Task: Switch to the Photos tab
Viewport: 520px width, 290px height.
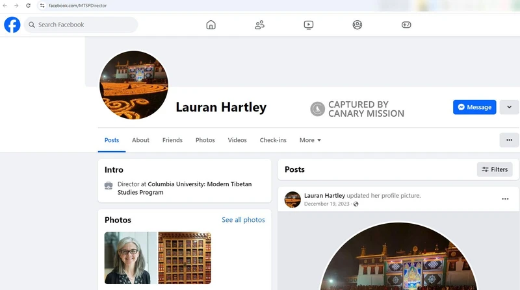Action: tap(205, 140)
